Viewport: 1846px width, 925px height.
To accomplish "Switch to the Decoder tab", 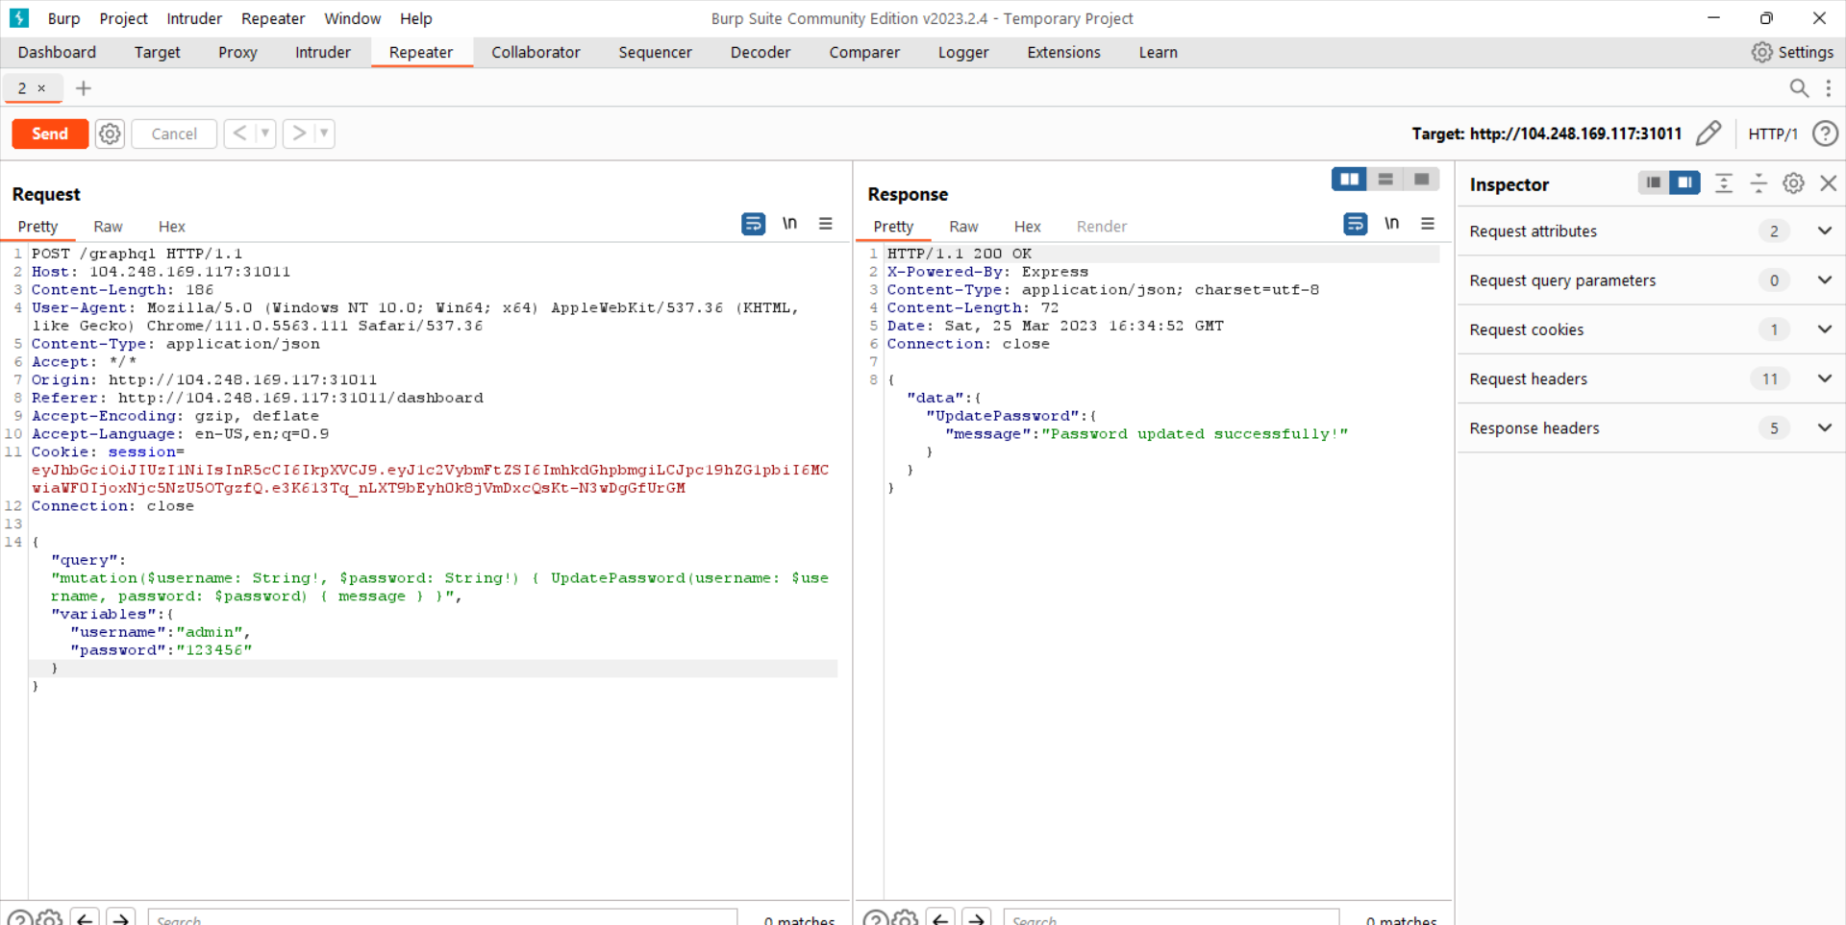I will (760, 52).
